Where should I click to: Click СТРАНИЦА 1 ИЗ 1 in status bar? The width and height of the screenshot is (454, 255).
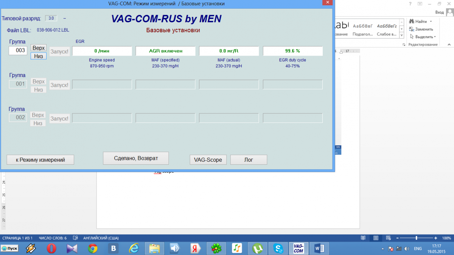pyautogui.click(x=17, y=238)
